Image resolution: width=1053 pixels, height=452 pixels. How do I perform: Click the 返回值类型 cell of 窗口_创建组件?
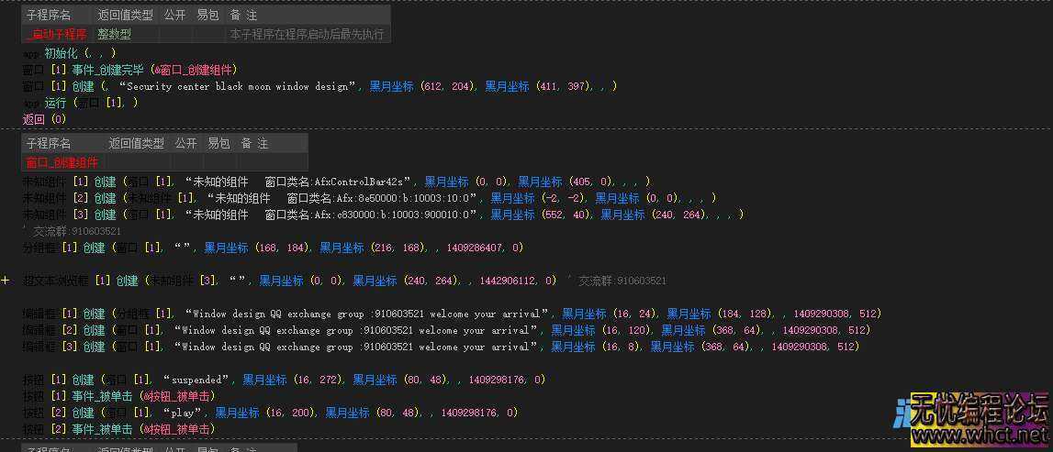coord(136,162)
